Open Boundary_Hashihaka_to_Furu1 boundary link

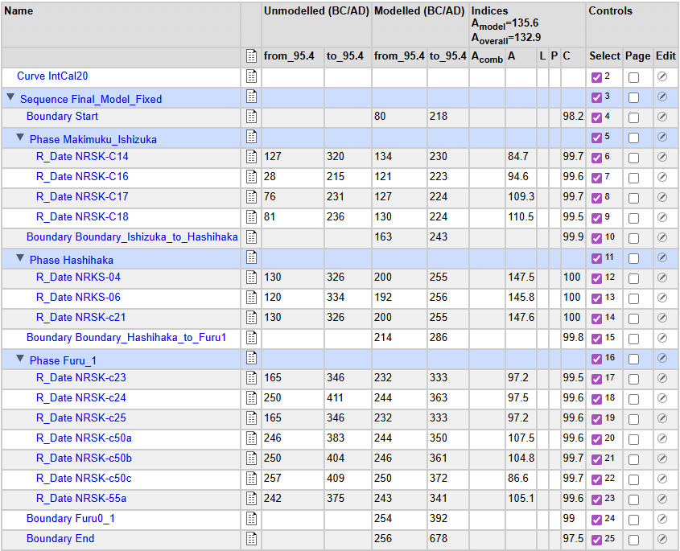coord(126,338)
